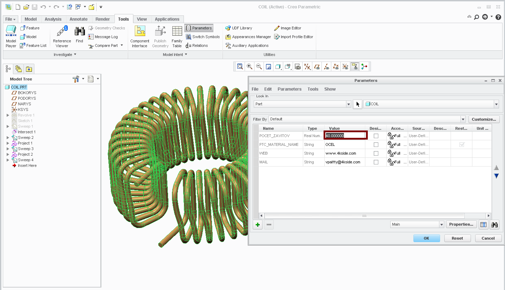
Task: Open the Relations editor
Action: tap(197, 45)
